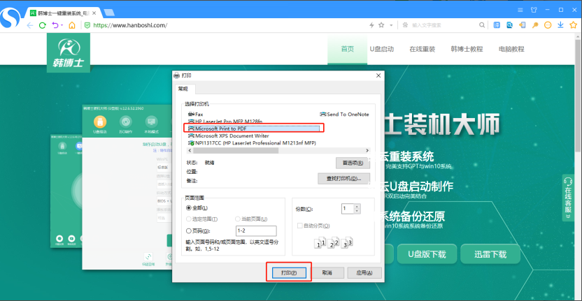Bookmark page with the address bar star
This screenshot has width=582, height=301.
point(381,25)
